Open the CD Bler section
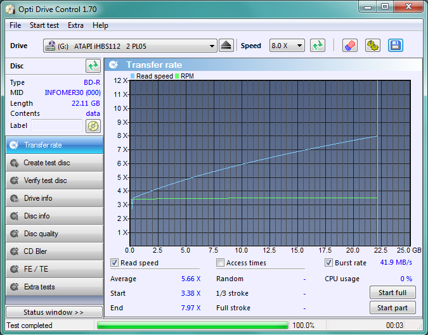 (55, 251)
